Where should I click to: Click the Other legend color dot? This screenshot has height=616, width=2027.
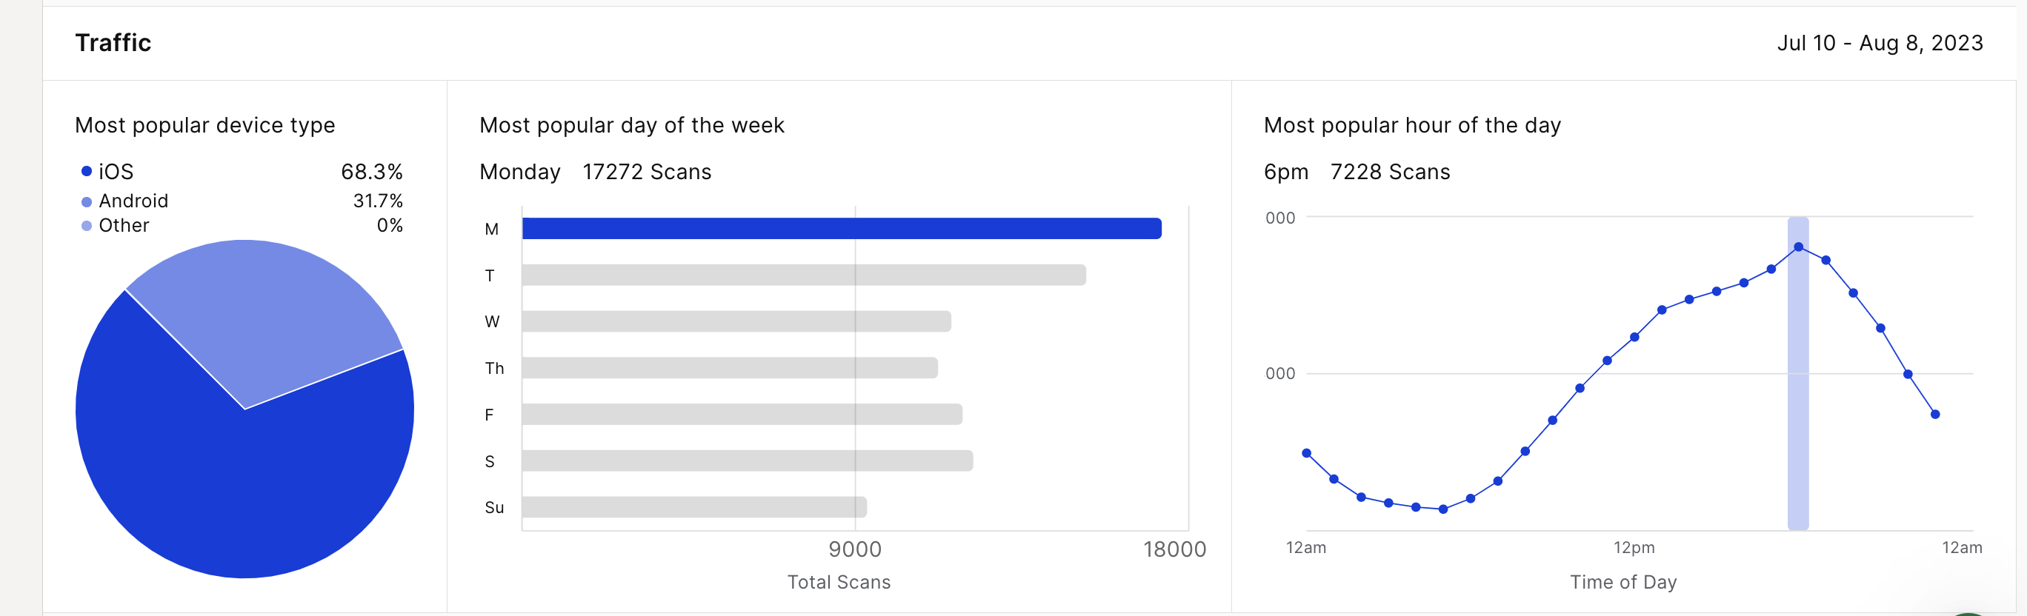87,226
